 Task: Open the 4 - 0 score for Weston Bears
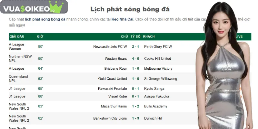pos(135,59)
